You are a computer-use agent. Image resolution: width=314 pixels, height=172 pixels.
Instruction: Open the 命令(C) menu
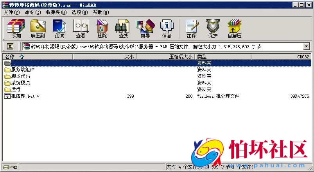(33, 12)
